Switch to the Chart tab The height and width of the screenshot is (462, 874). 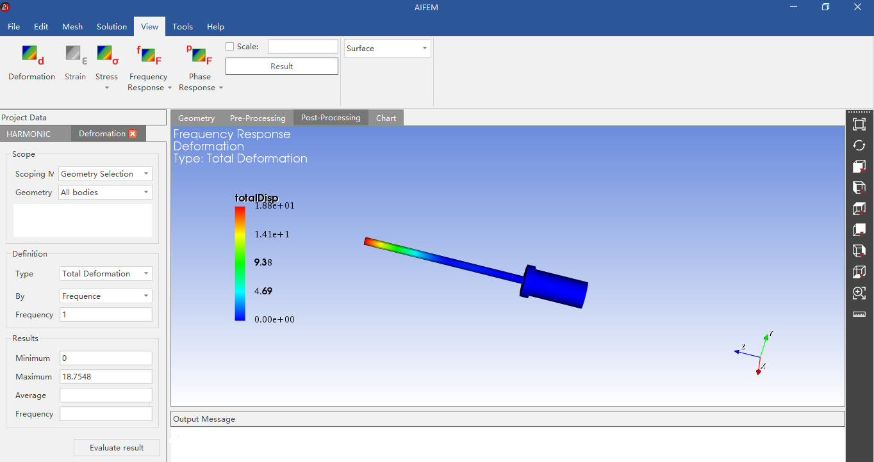pyautogui.click(x=386, y=118)
